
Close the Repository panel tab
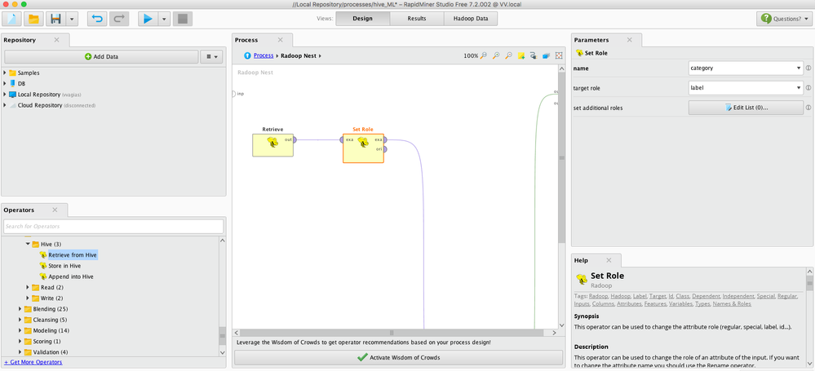[56, 40]
